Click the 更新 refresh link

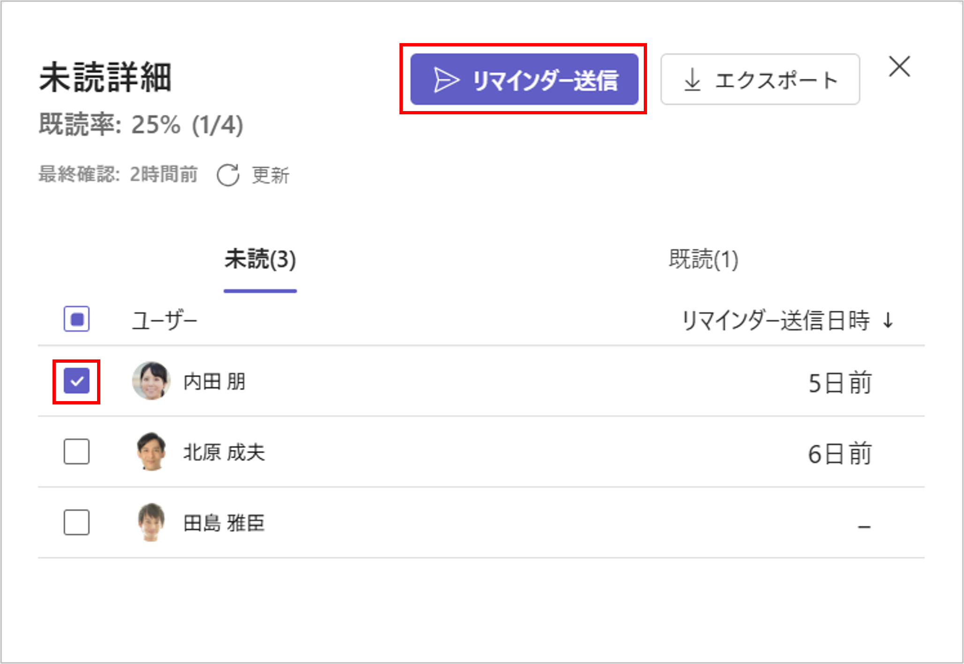271,175
